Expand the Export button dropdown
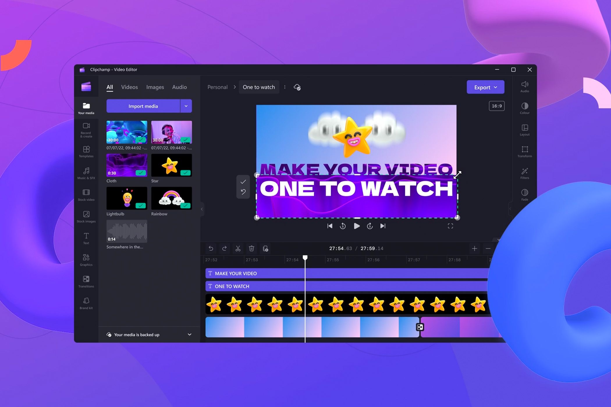 pyautogui.click(x=497, y=87)
